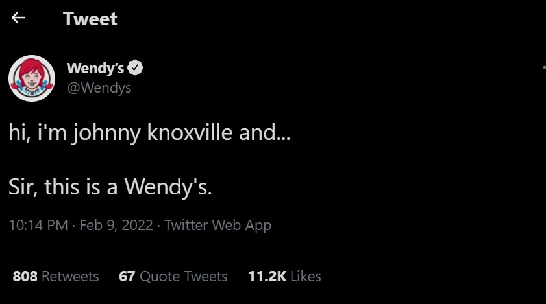546x304 pixels.
Task: Click the Wendy's display name
Action: point(95,68)
